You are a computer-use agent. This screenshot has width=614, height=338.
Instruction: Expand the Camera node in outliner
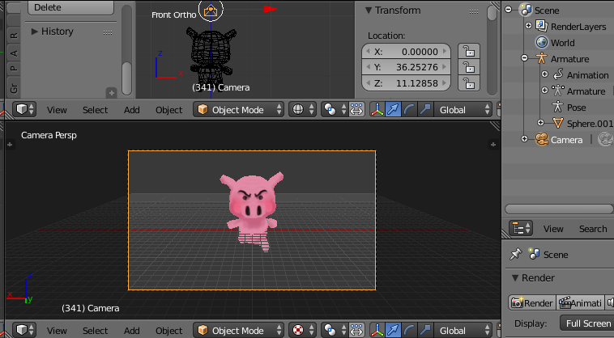[x=524, y=139]
